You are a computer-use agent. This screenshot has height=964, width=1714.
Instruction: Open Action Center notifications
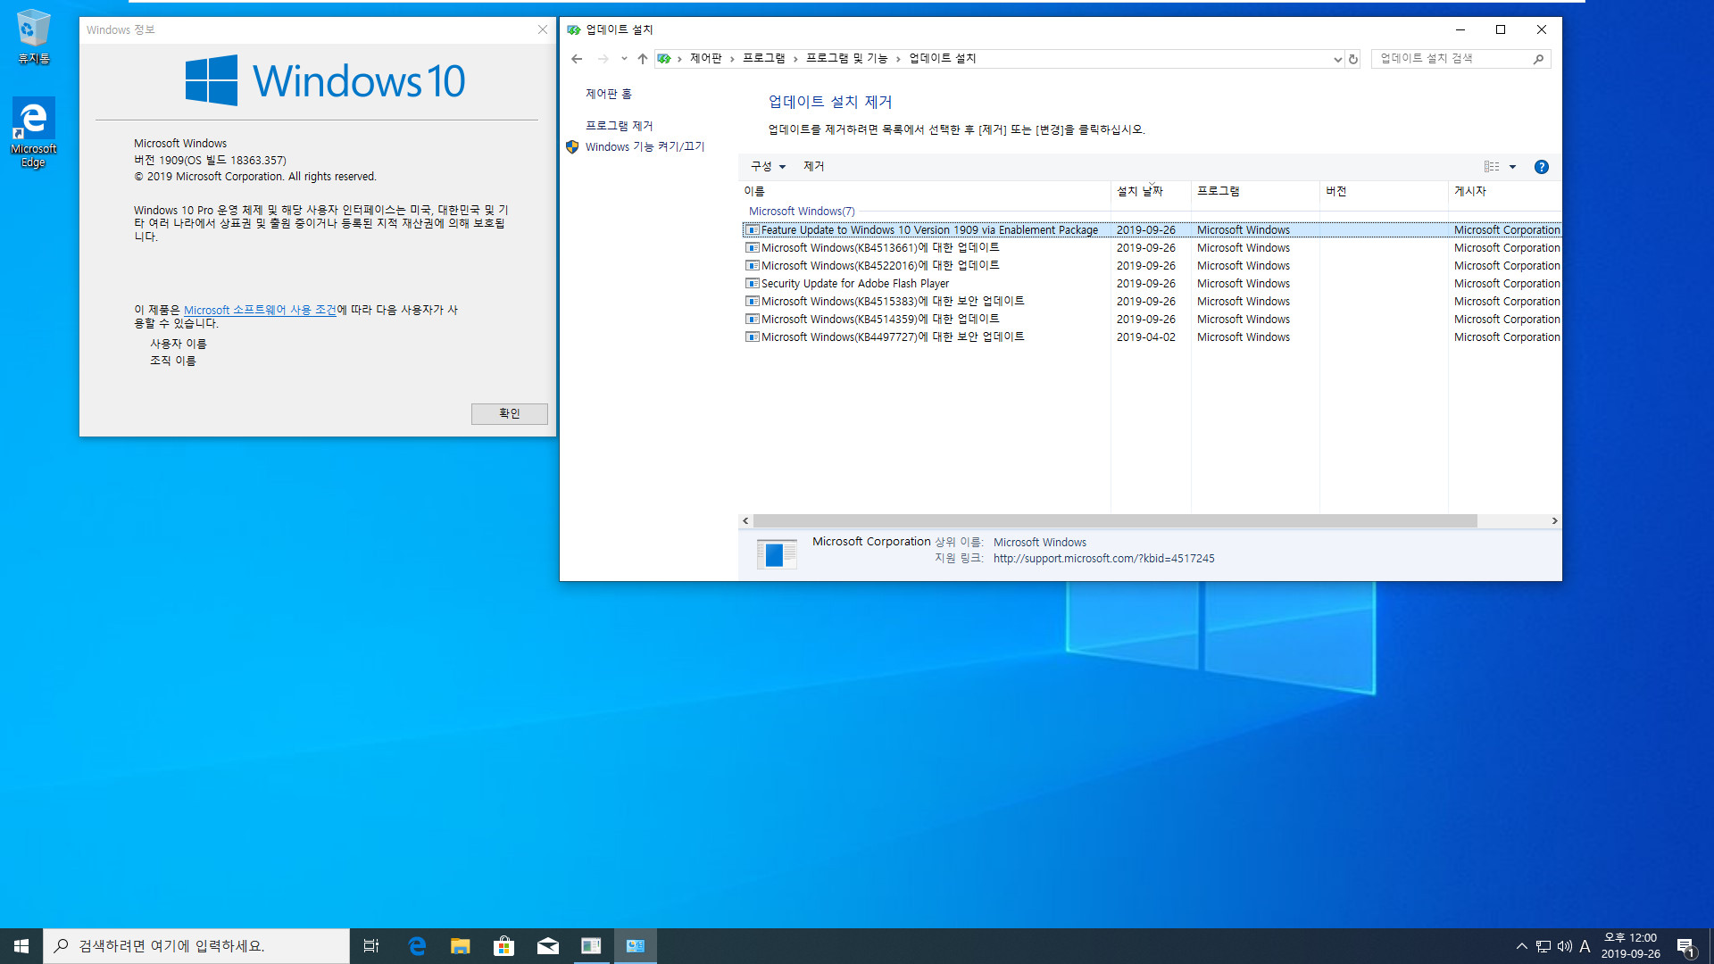(x=1685, y=946)
